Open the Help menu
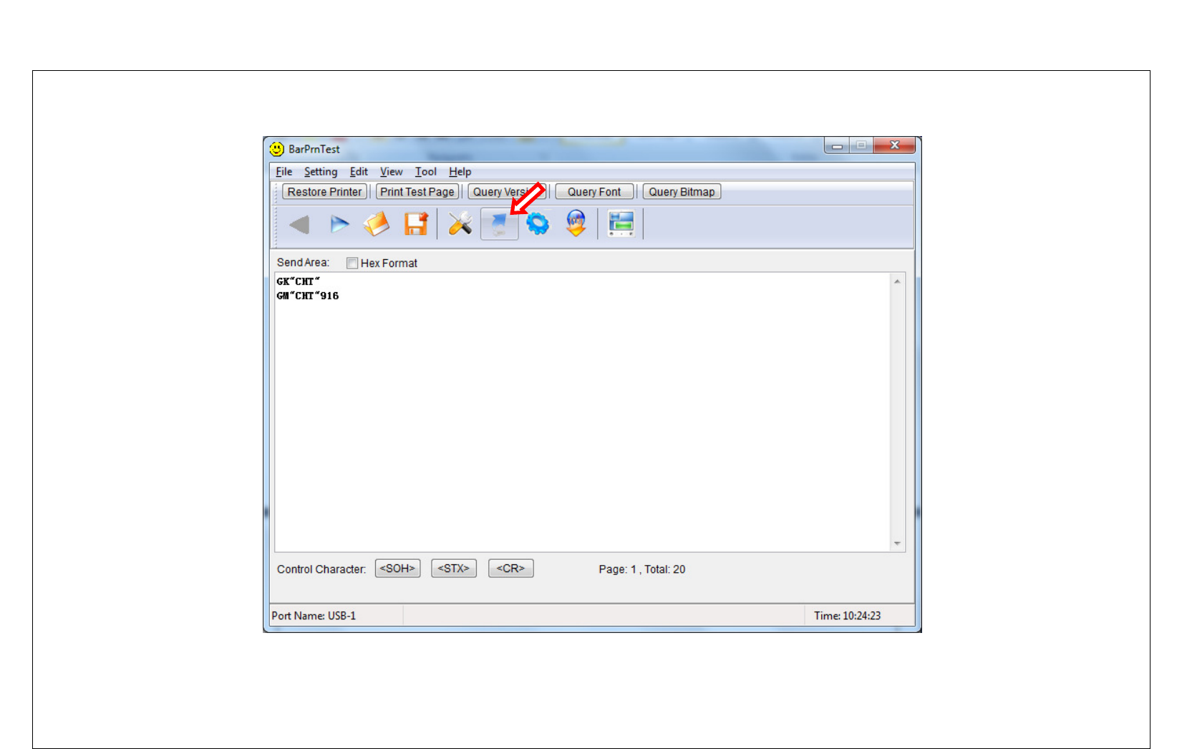Image resolution: width=1182 pixels, height=749 pixels. point(460,172)
